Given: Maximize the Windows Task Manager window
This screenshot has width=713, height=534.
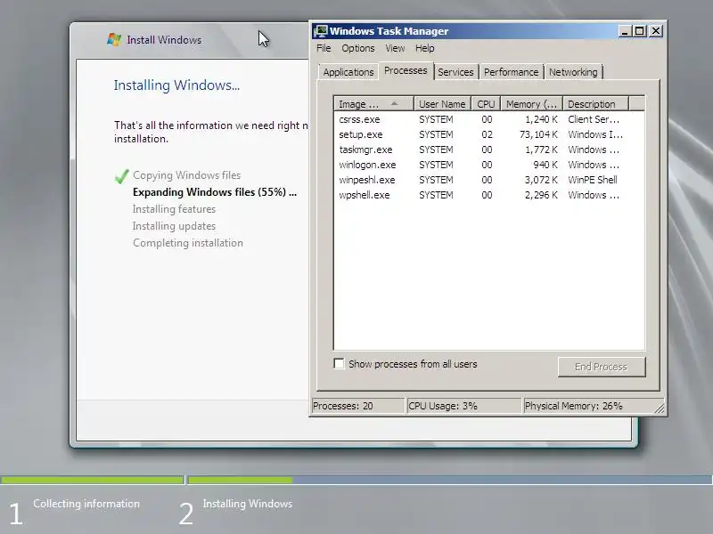Looking at the screenshot, I should pos(639,31).
